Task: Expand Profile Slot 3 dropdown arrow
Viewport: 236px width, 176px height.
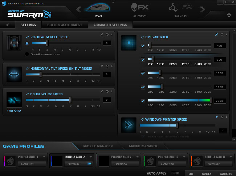Action: click(x=137, y=157)
